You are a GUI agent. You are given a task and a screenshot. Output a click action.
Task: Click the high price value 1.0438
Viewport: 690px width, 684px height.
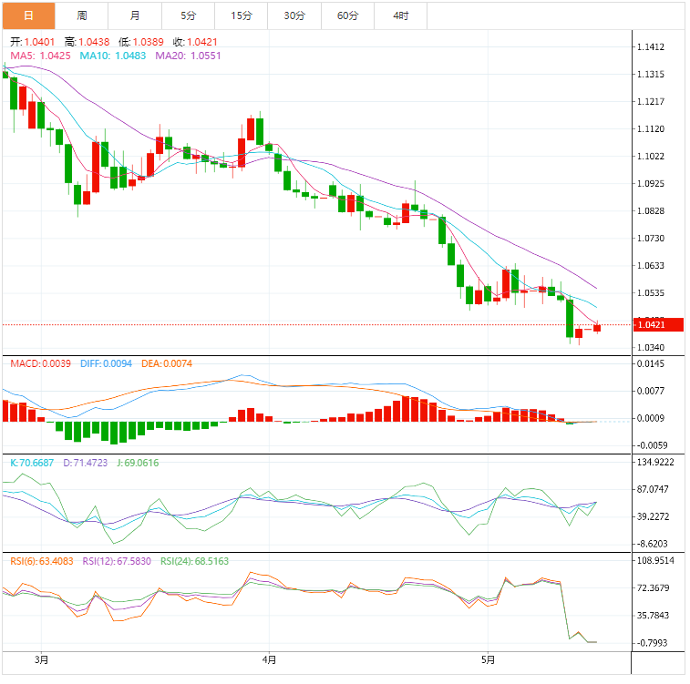coord(94,42)
